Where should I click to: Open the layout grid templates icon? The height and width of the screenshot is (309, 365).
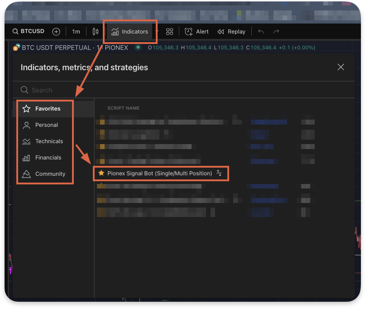(169, 31)
